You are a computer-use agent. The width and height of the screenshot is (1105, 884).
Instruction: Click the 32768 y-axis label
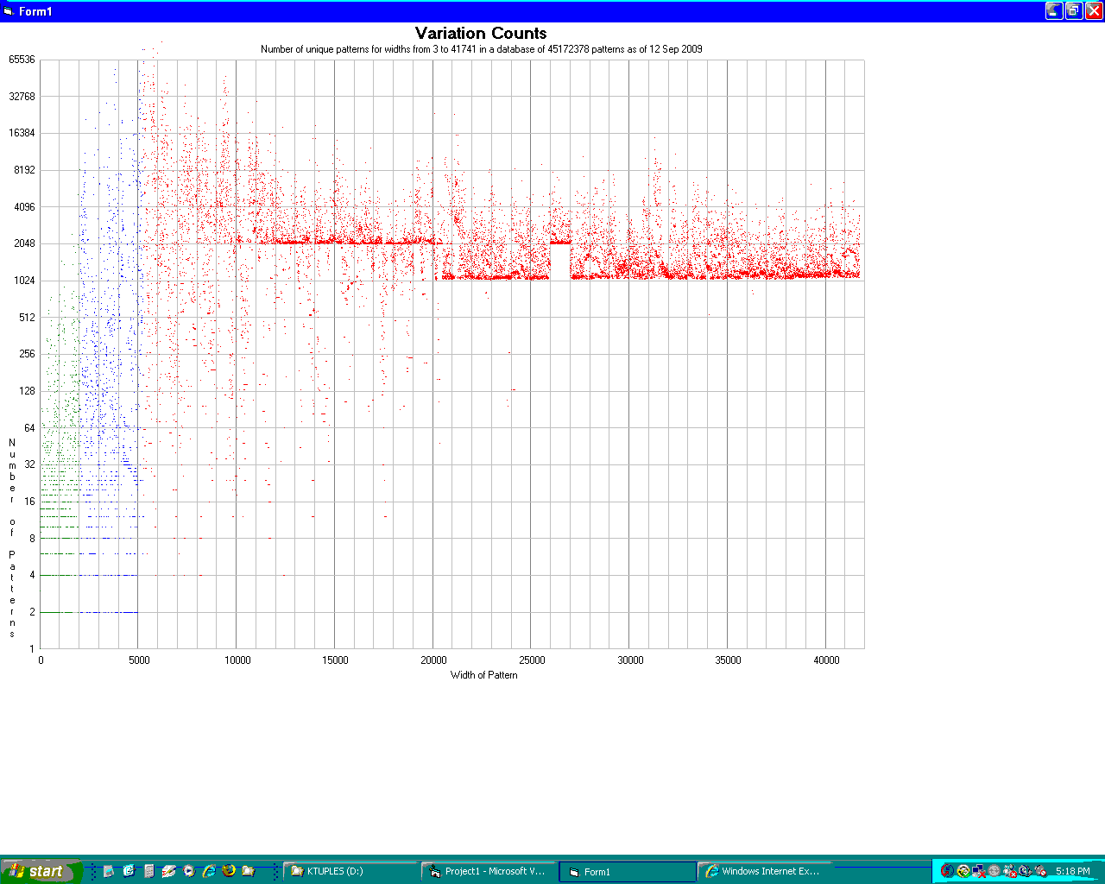[22, 97]
